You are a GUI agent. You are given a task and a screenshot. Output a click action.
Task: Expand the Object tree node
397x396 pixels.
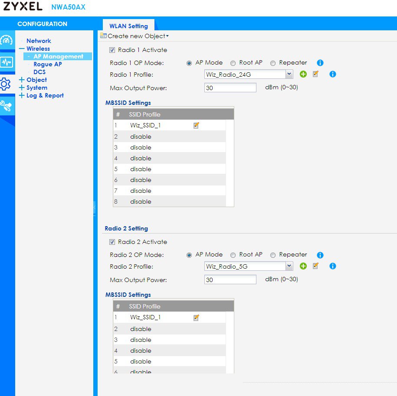tap(22, 80)
